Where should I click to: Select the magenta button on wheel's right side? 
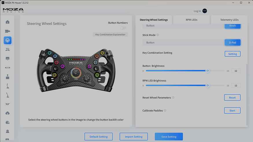[x=89, y=66]
